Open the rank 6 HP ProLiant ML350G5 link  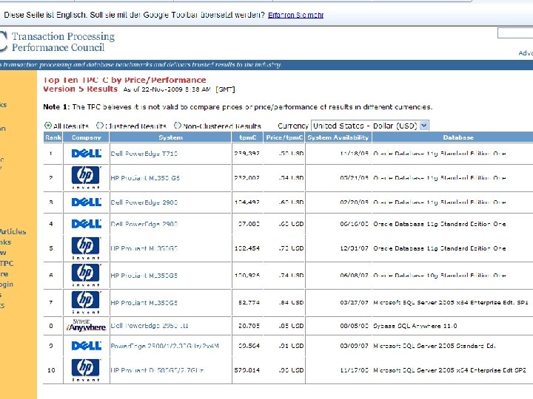pyautogui.click(x=144, y=276)
